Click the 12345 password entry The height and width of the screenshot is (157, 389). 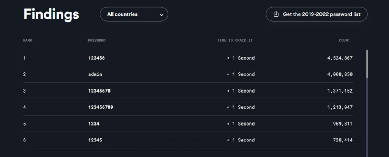pos(95,140)
